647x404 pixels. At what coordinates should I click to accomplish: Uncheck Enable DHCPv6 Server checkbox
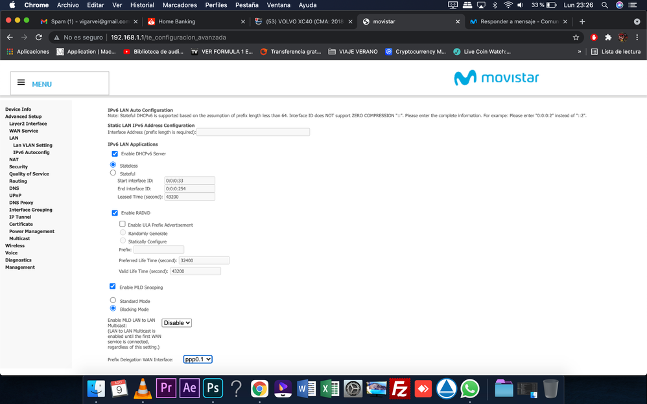pyautogui.click(x=115, y=153)
